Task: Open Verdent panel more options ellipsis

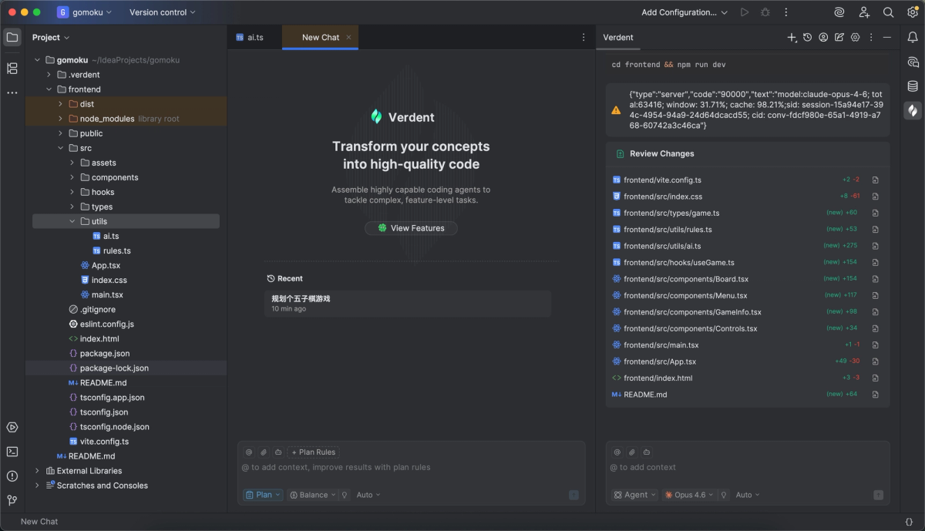Action: pyautogui.click(x=871, y=37)
